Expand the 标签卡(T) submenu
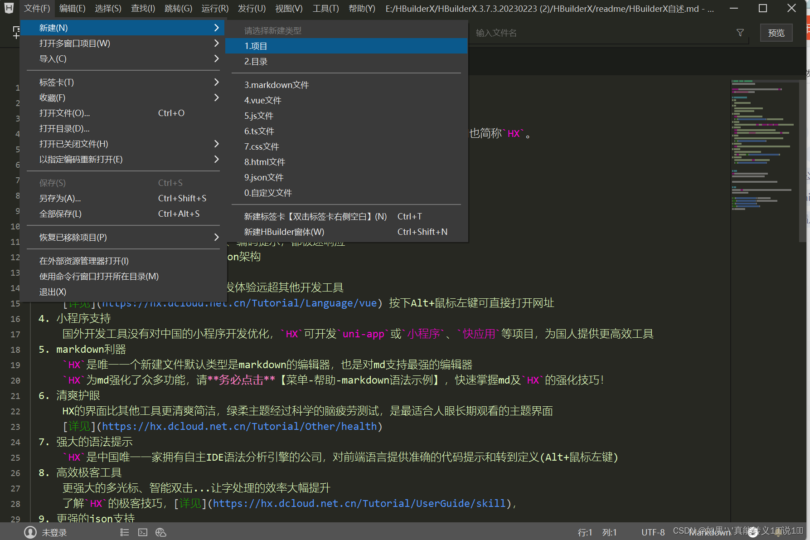This screenshot has width=810, height=540. point(216,82)
